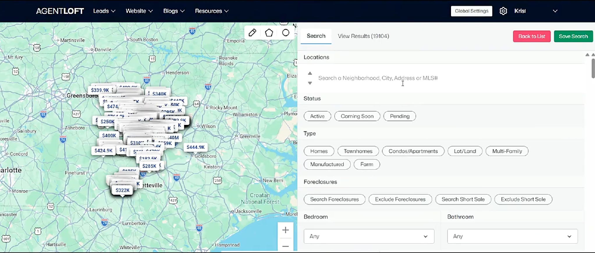Open the $322K map price marker
This screenshot has width=595, height=253.
tap(122, 190)
